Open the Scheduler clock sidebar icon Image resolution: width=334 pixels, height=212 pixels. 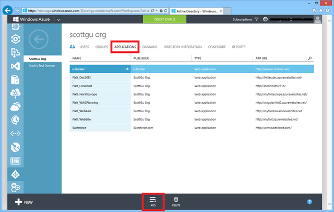[15, 120]
